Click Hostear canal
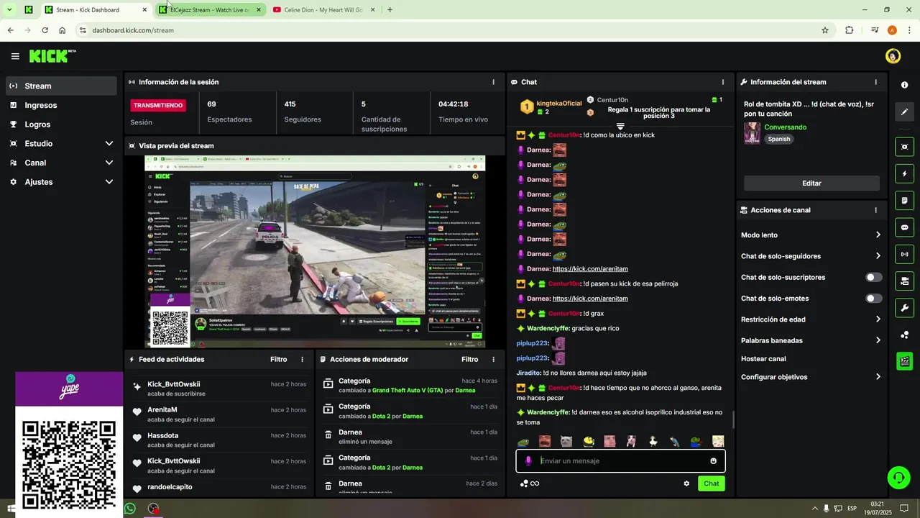 tap(763, 359)
